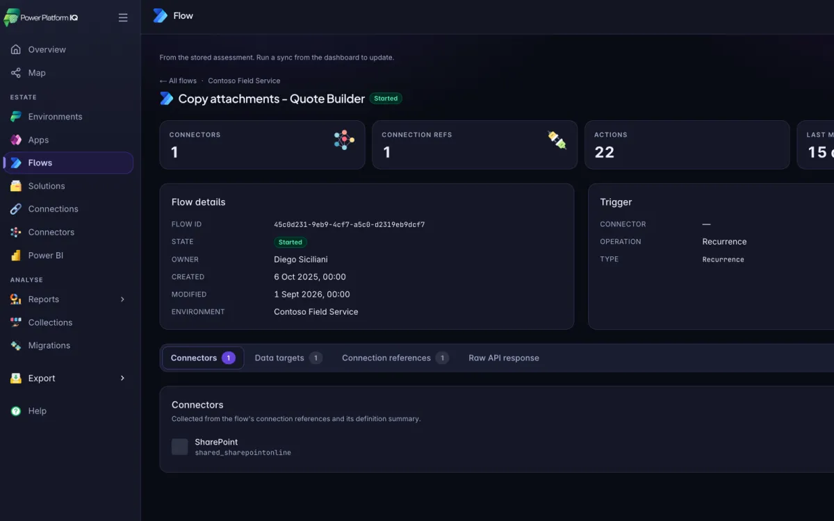Open Map in the sidebar
This screenshot has height=521, width=834.
coord(68,72)
